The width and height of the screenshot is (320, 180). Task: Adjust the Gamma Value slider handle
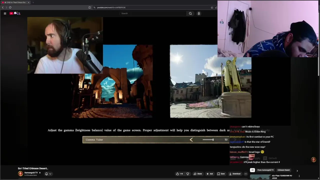pyautogui.click(x=213, y=140)
